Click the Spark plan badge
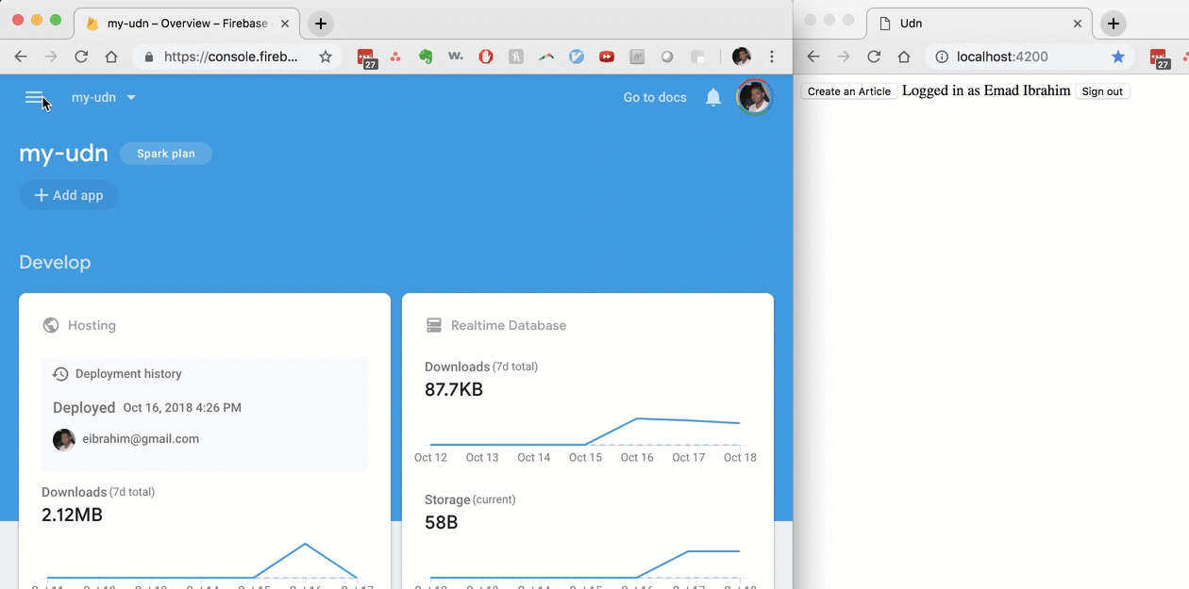 point(166,154)
